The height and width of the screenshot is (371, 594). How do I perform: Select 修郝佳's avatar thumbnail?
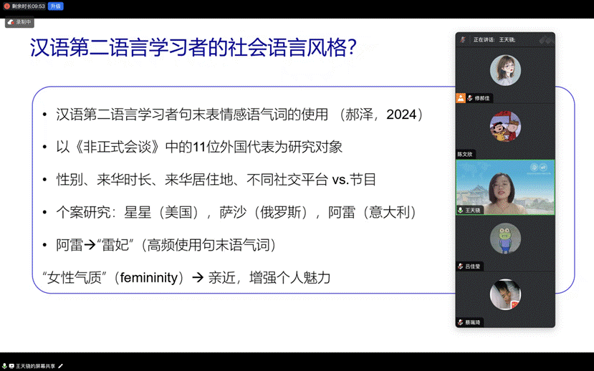point(505,70)
